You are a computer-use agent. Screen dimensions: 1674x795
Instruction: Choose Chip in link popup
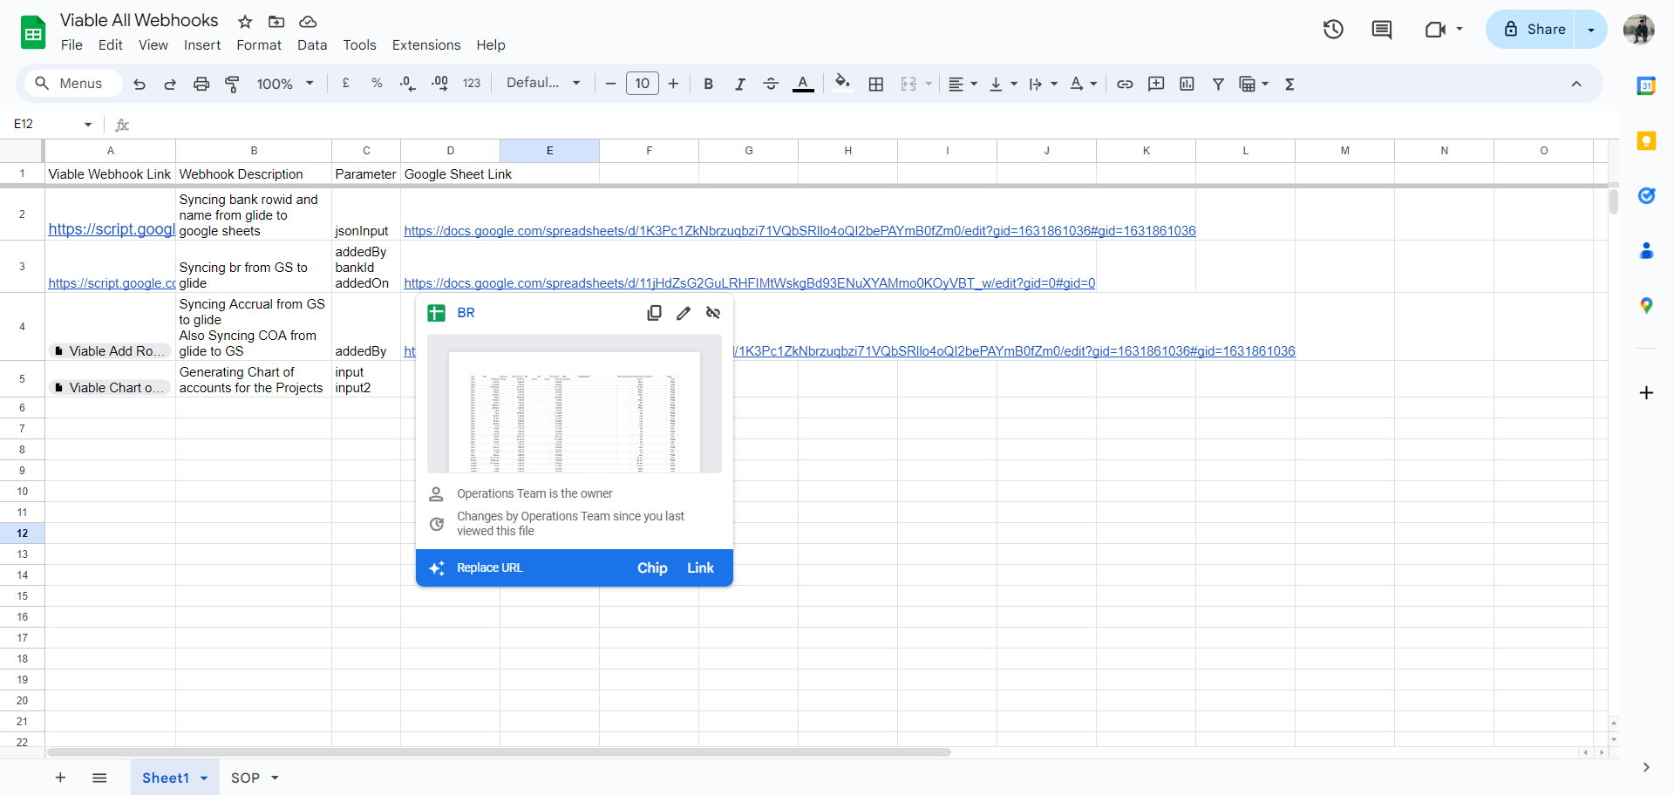coord(652,567)
